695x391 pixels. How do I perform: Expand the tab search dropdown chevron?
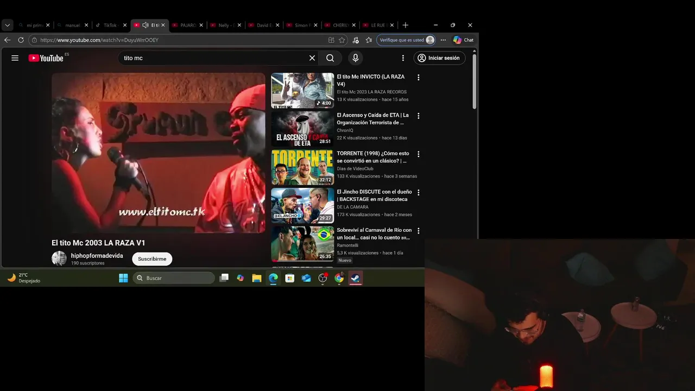[x=7, y=25]
